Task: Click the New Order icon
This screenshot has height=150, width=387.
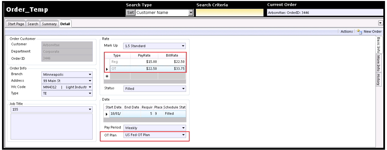Action: coord(360,31)
